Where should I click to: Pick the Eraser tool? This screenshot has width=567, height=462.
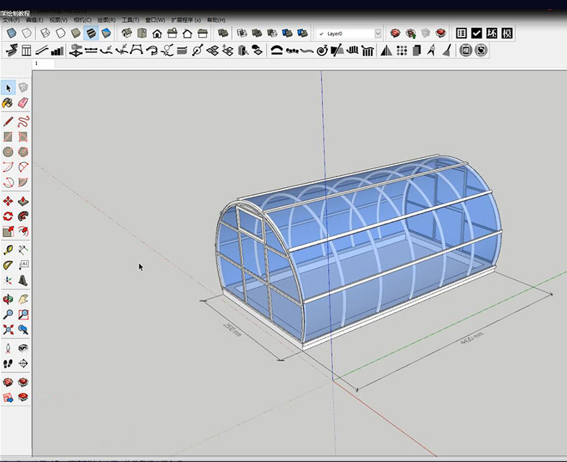click(x=23, y=103)
